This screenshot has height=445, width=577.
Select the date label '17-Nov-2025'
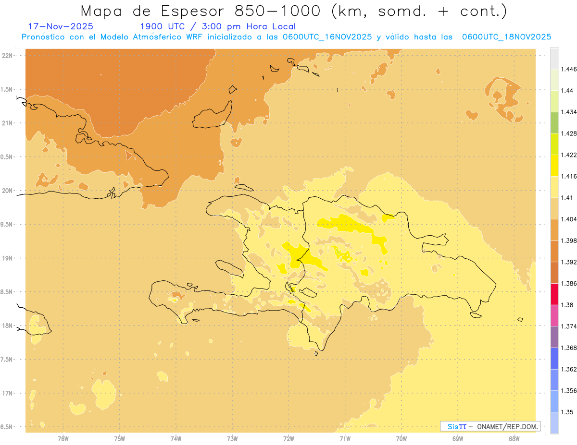tap(61, 26)
